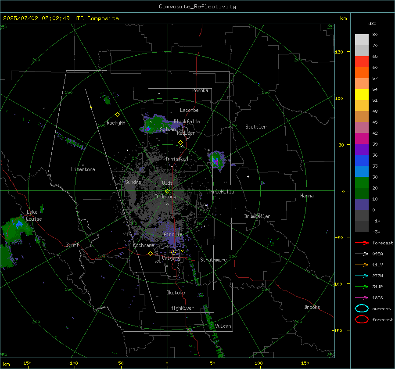Click the Brooks city label
The image size is (395, 369).
coord(312,307)
